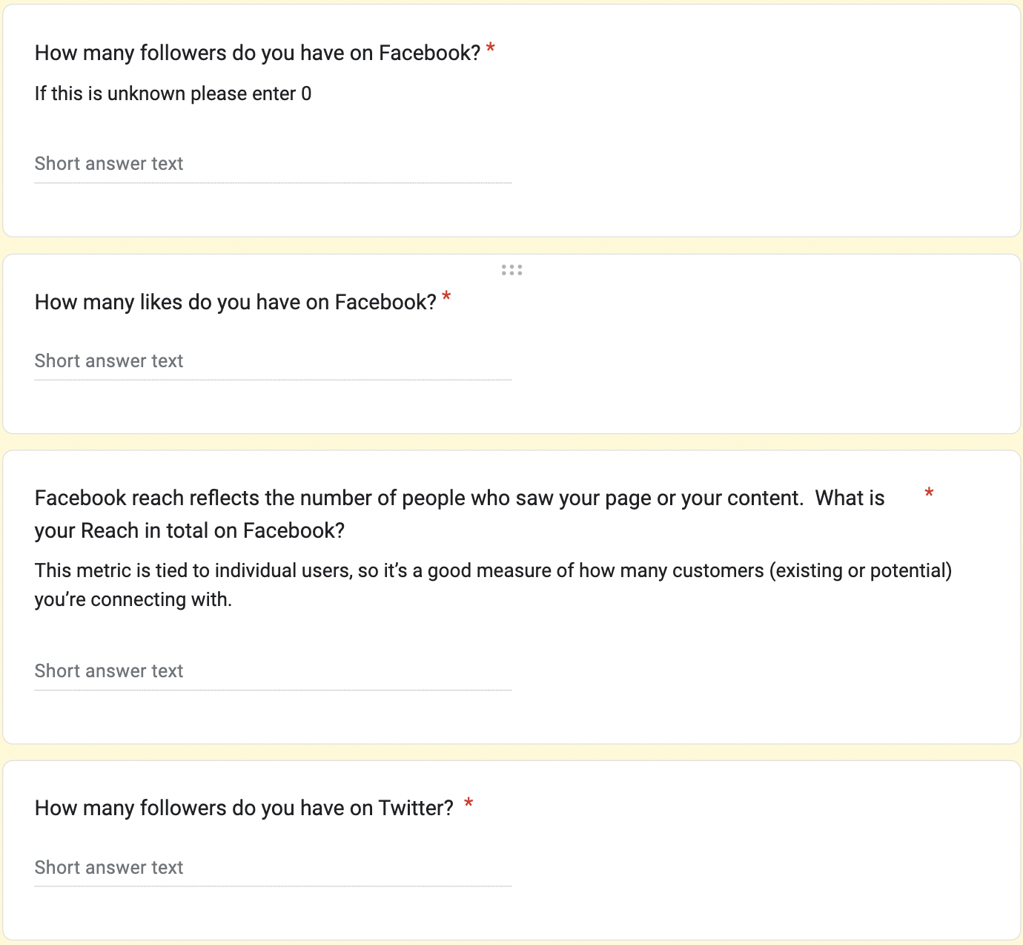The width and height of the screenshot is (1023, 945).
Task: Click the red asterisk on the Twitter followers question
Action: (469, 802)
